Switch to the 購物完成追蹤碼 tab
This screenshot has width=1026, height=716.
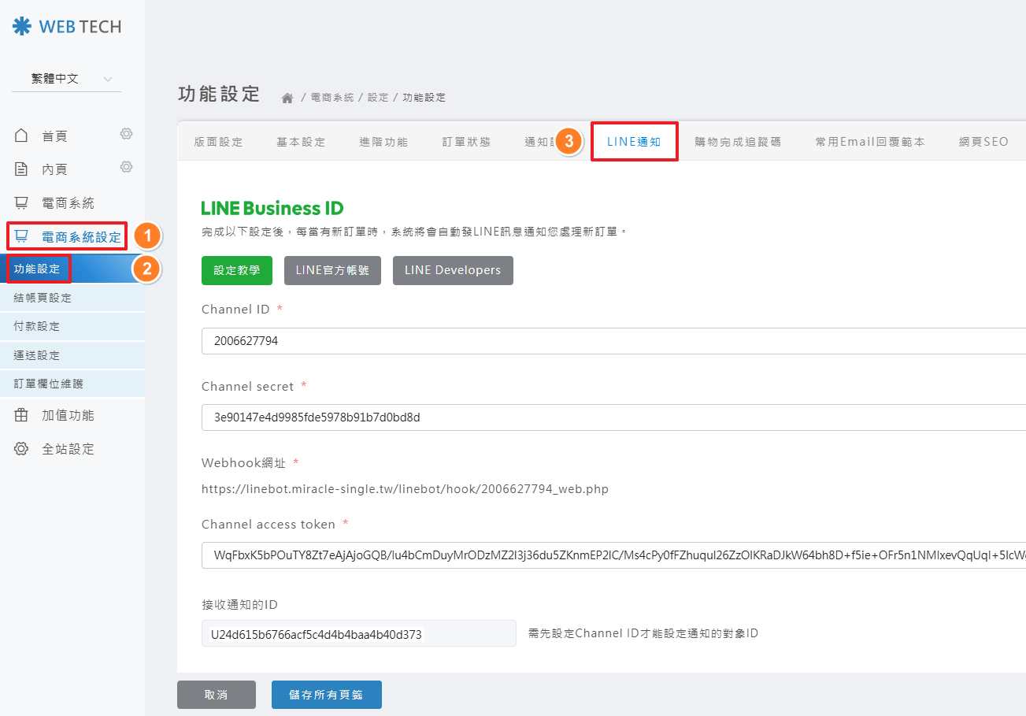pos(738,142)
